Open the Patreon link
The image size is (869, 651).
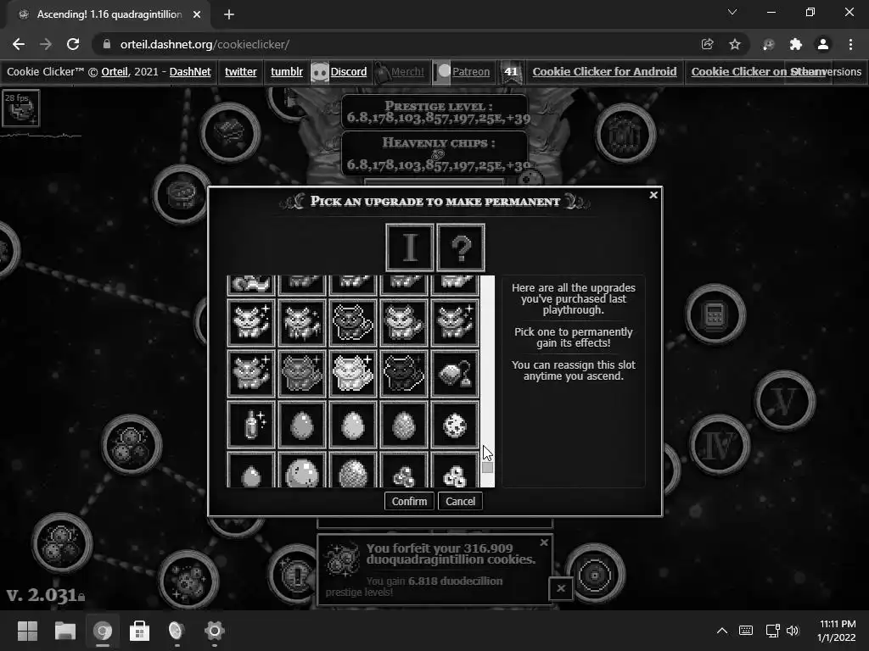(470, 72)
